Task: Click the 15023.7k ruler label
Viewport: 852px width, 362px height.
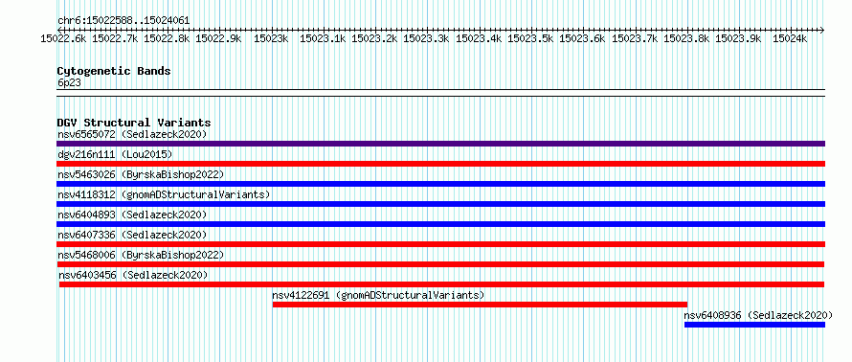Action: click(635, 39)
